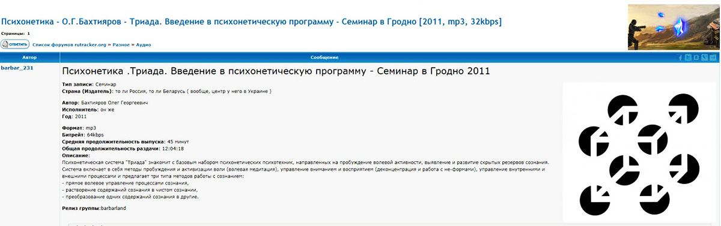Image resolution: width=721 pixels, height=226 pixels.
Task: Click the Сообщение column header
Action: [324, 58]
